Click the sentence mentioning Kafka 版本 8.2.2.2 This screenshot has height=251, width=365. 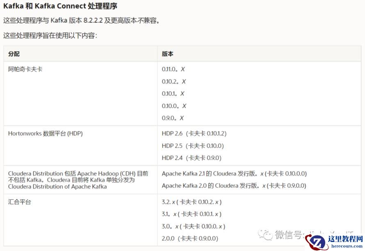(82, 20)
